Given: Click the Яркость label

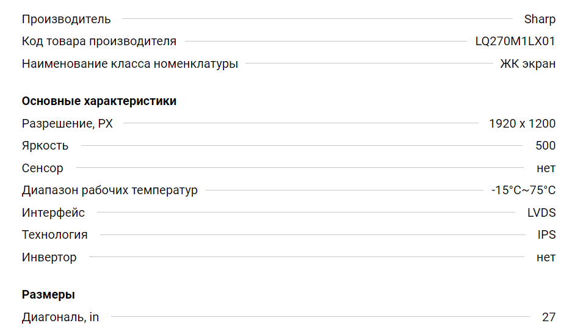Looking at the screenshot, I should pyautogui.click(x=45, y=146).
